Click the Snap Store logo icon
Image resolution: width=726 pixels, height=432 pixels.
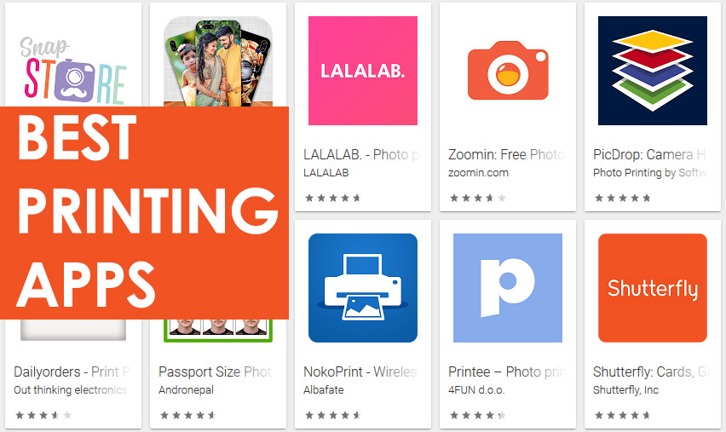tap(73, 71)
